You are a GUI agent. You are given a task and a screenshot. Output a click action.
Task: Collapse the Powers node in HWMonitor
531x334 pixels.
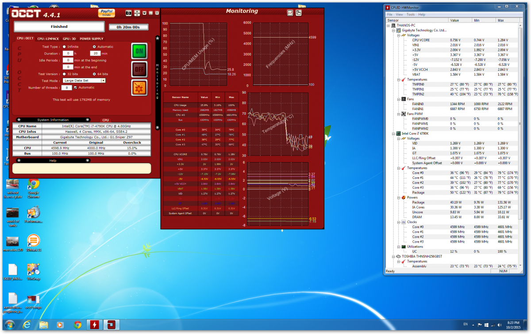398,197
